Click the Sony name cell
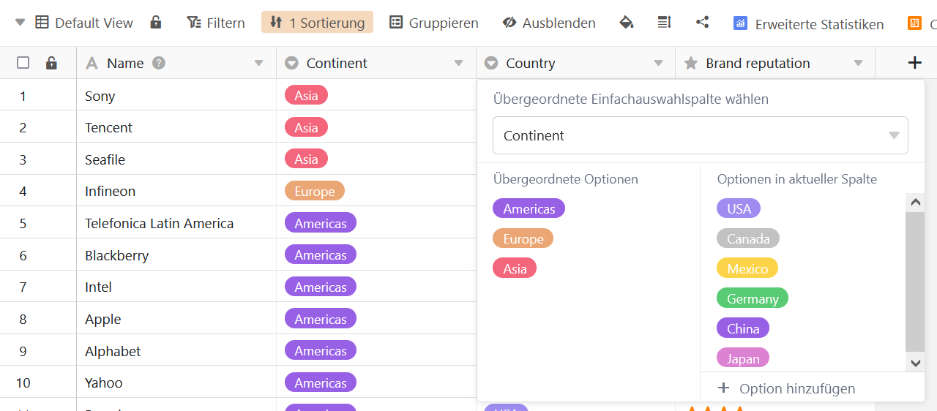937x411 pixels. [176, 95]
